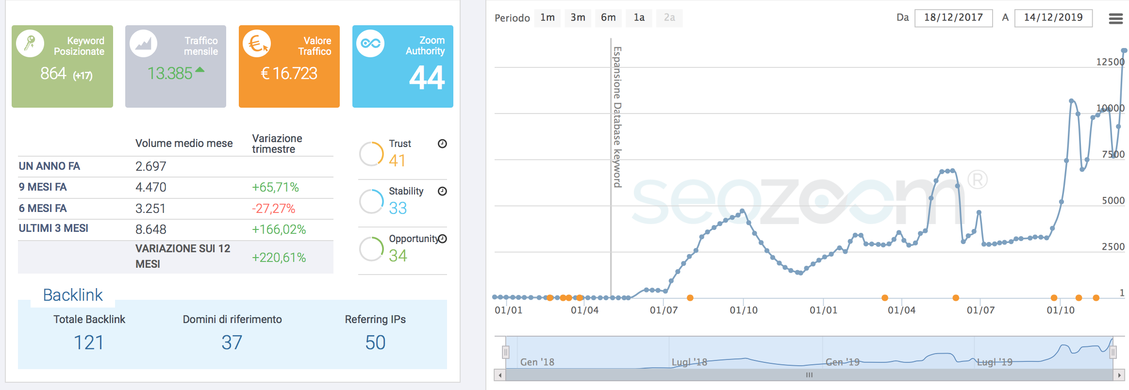The image size is (1129, 390).
Task: Click the Domini di riferimento count 37
Action: (x=232, y=343)
